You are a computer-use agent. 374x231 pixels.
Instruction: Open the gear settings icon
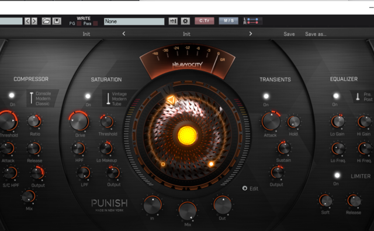[185, 21]
